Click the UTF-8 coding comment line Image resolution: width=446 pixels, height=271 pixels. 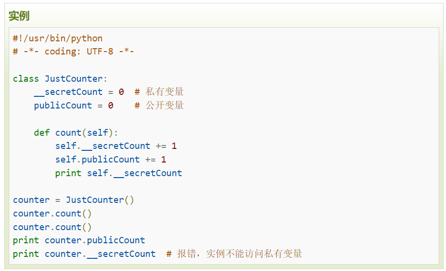coord(74,52)
